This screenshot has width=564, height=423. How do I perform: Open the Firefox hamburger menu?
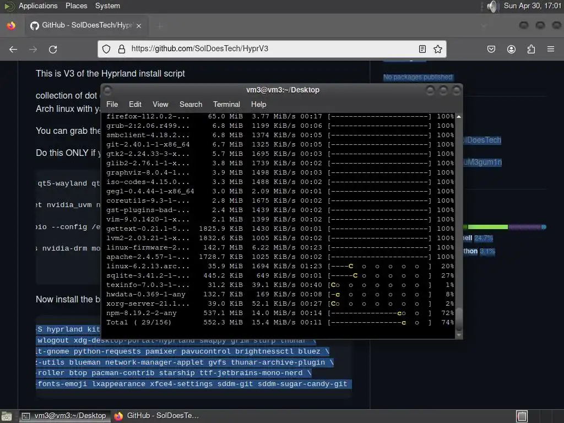tap(551, 49)
